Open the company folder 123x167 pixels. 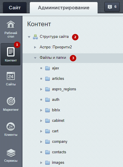[60, 142]
